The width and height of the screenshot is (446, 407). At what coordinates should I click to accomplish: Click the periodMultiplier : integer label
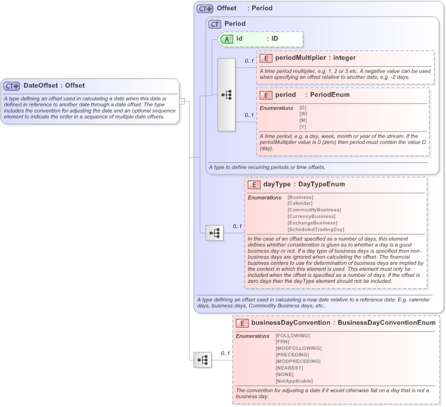pos(315,58)
